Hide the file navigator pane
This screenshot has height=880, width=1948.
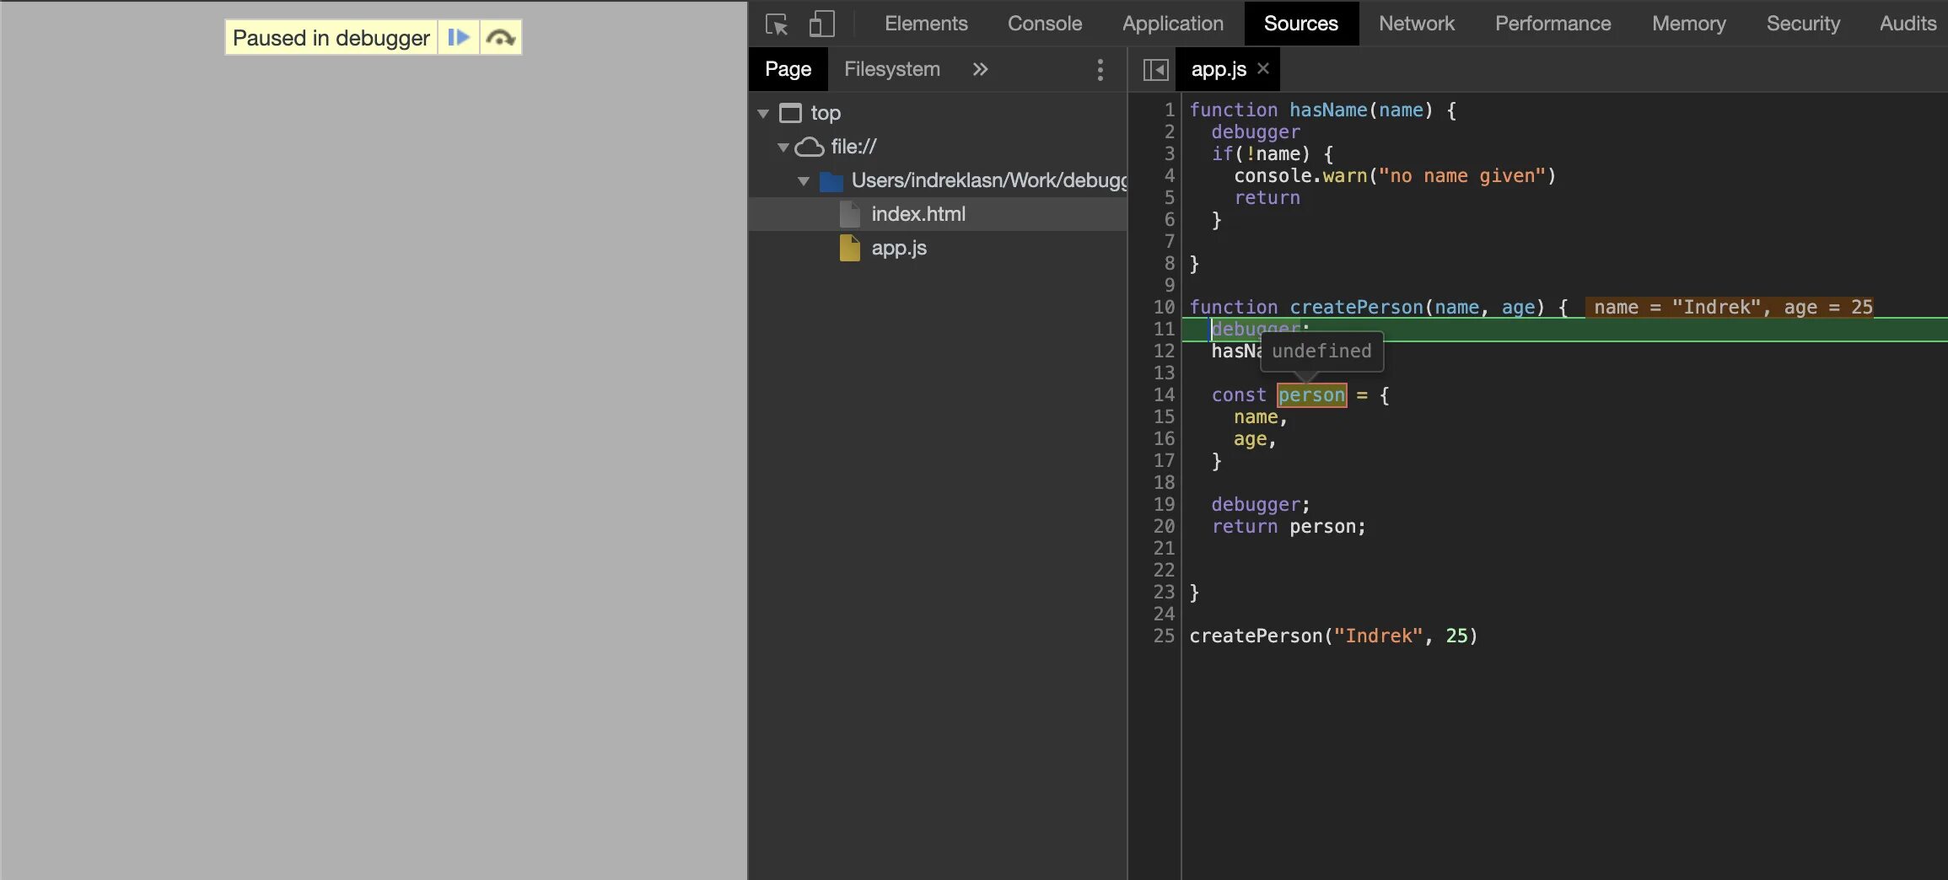[1155, 69]
